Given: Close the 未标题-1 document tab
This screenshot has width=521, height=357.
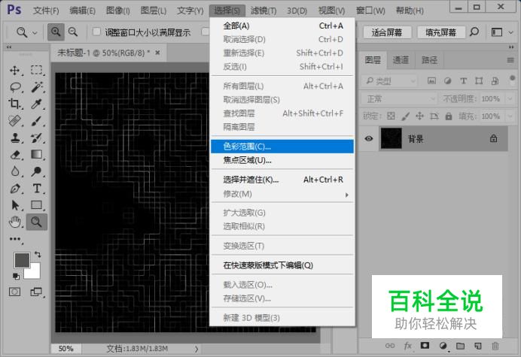Looking at the screenshot, I should coord(157,53).
